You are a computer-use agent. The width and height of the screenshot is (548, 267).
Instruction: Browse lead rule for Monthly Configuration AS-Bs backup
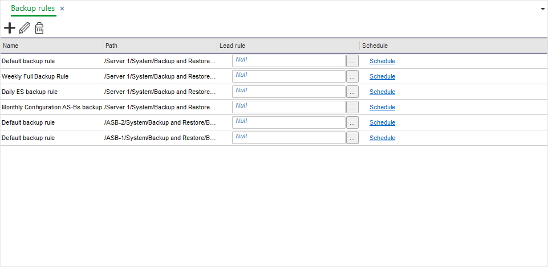352,107
